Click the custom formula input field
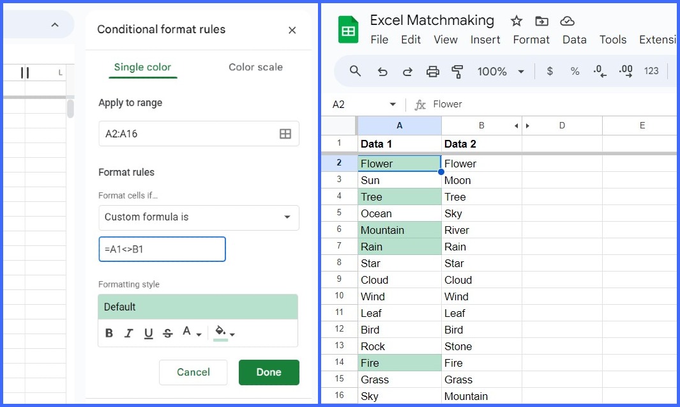680x407 pixels. (x=162, y=249)
